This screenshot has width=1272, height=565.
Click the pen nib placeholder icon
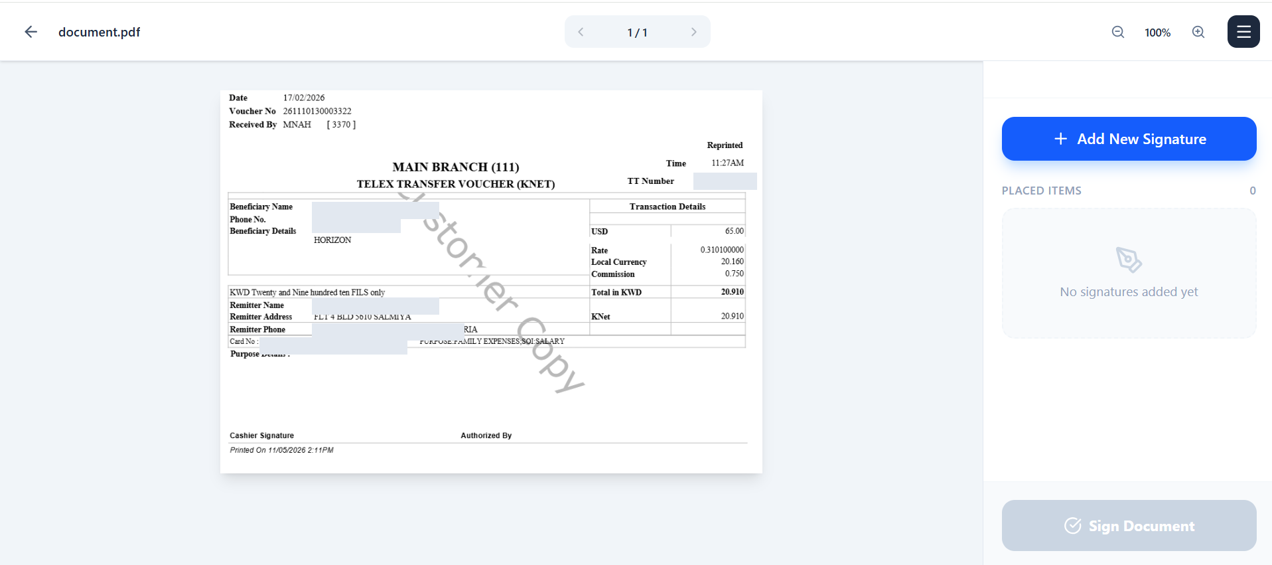(x=1129, y=260)
